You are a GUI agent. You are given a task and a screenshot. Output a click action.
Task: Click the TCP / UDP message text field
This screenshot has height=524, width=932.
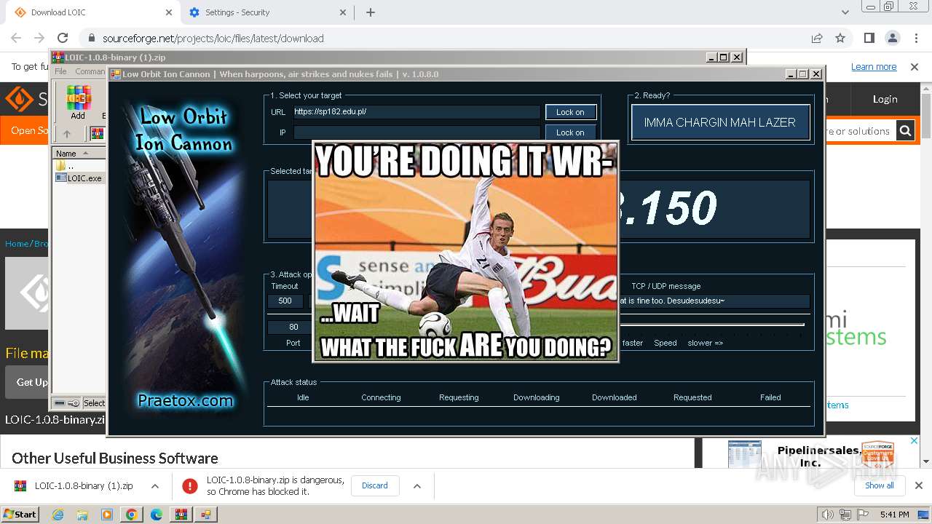coord(714,301)
